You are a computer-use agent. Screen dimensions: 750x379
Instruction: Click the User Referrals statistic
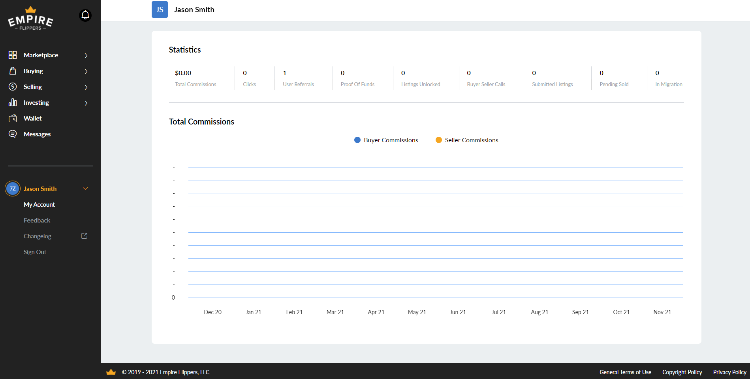click(298, 78)
